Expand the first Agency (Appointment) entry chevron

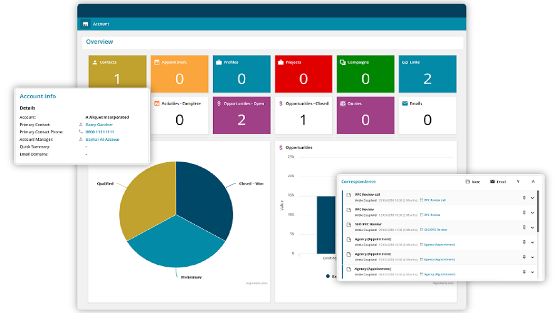tap(532, 241)
